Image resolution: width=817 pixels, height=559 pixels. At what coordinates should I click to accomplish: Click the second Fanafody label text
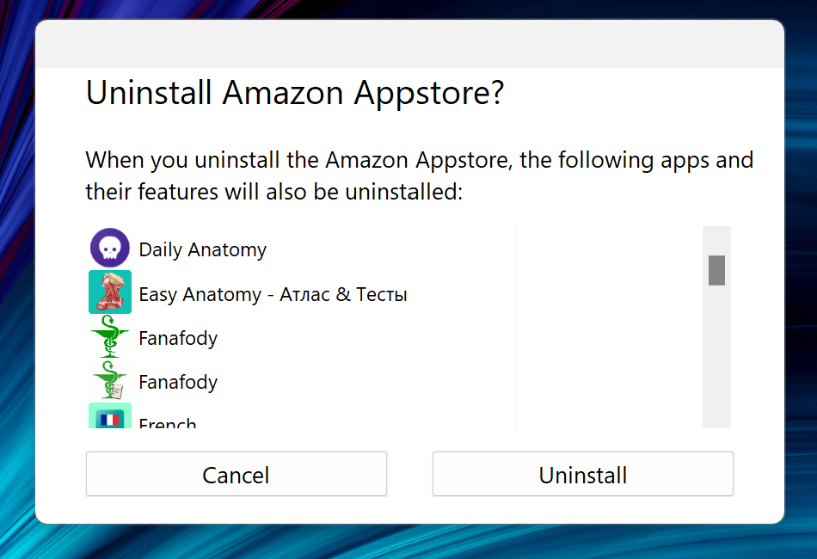178,382
